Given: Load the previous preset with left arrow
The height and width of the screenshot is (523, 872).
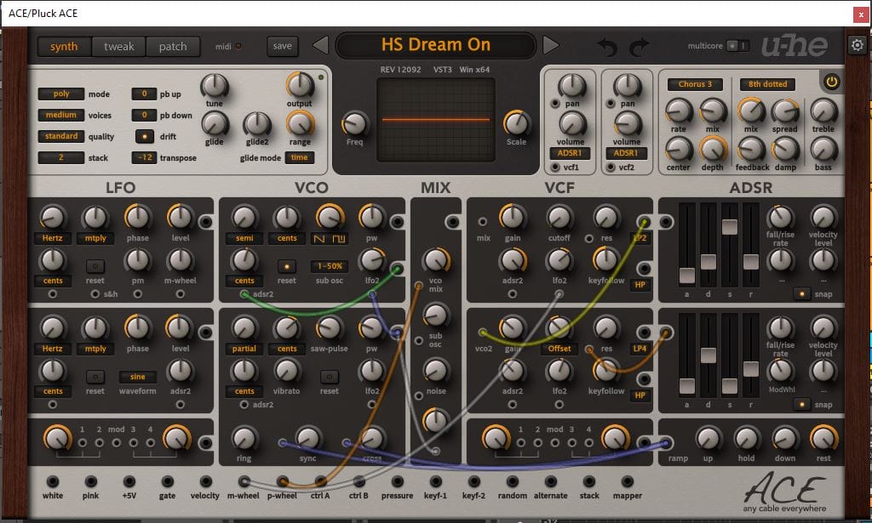Looking at the screenshot, I should [320, 45].
